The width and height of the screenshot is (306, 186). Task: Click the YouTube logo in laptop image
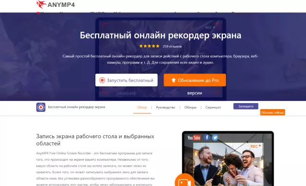(x=194, y=138)
